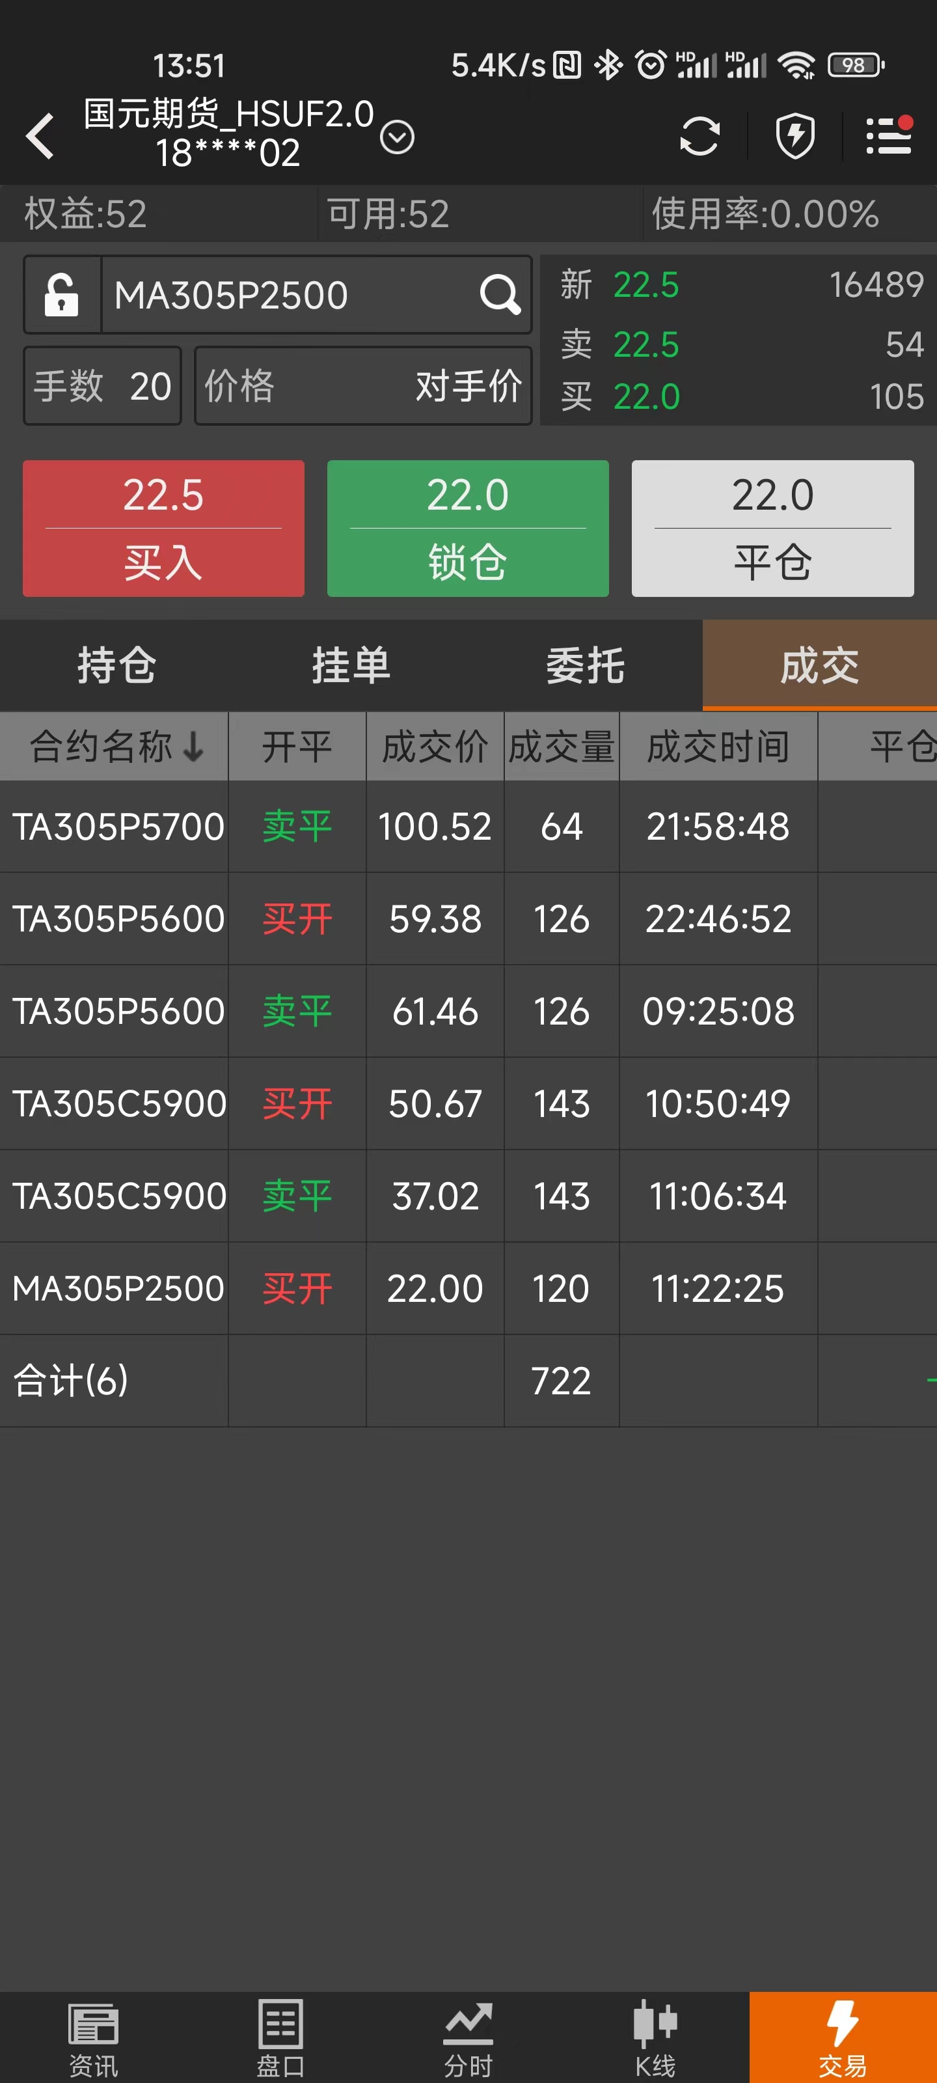Tap the back arrow icon
Screen dimensions: 937x2083
(40, 136)
